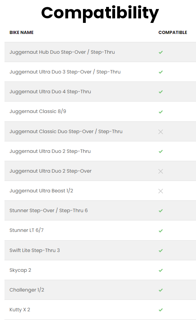Screen dimensions: 196x321
Task: Click the green check next to Skycap 2
Action: click(161, 270)
